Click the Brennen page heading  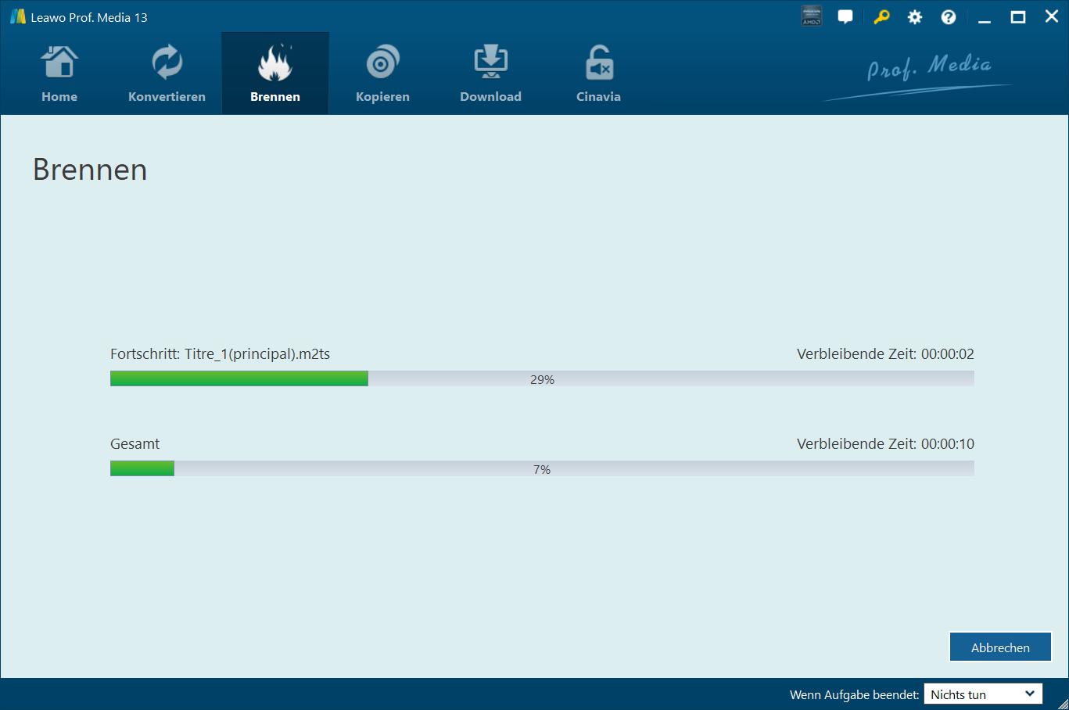pos(90,170)
